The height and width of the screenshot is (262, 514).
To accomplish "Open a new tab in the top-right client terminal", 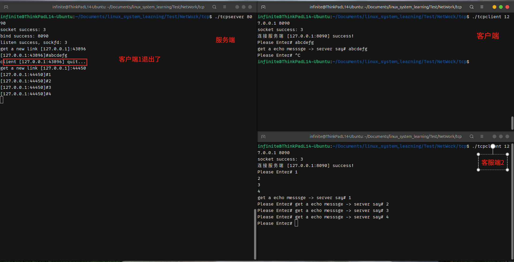I will pos(263,7).
